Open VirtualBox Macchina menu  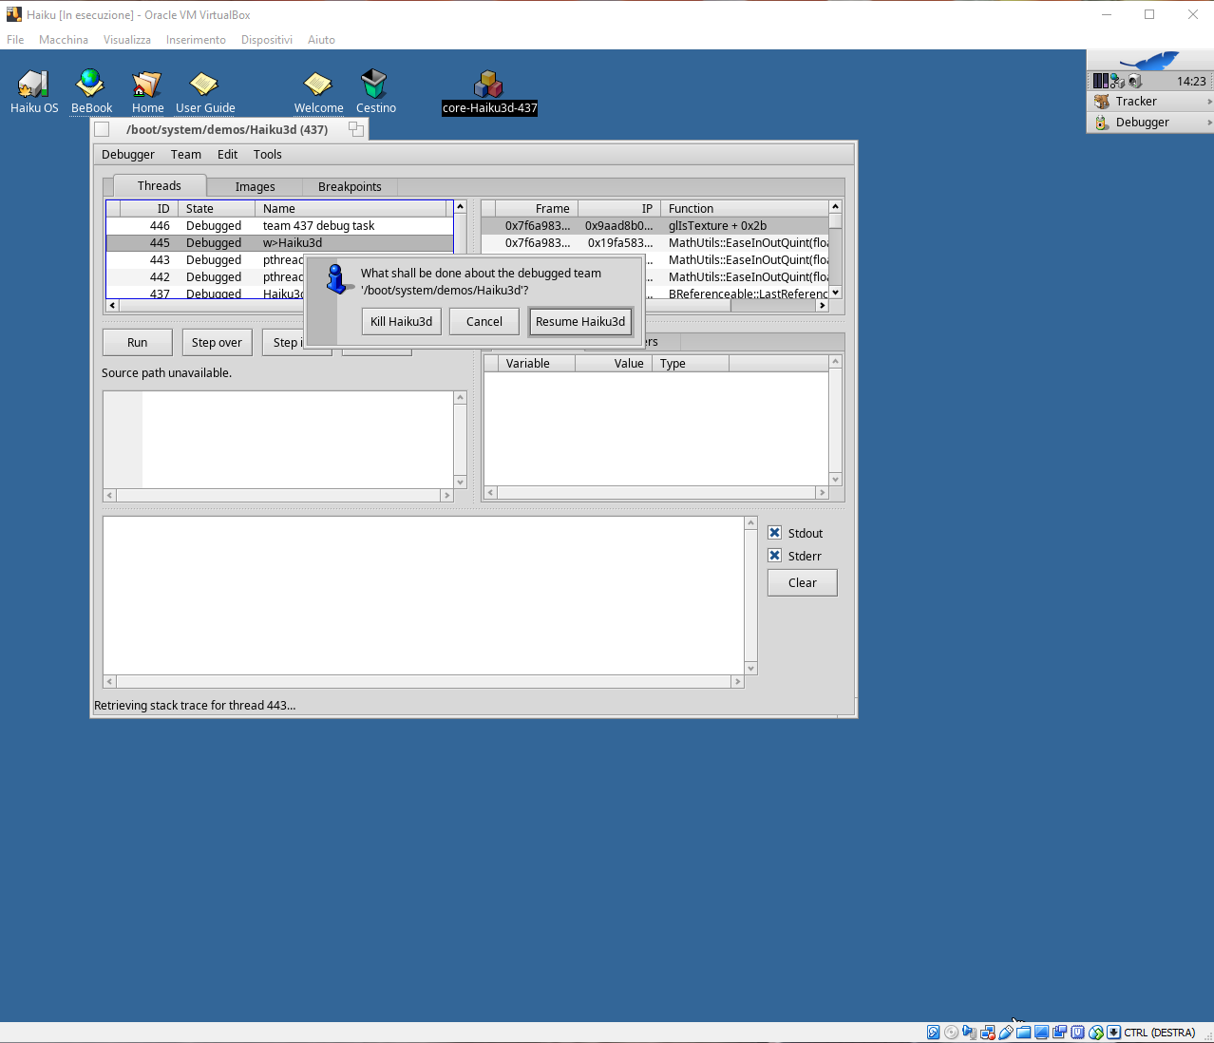[x=64, y=40]
